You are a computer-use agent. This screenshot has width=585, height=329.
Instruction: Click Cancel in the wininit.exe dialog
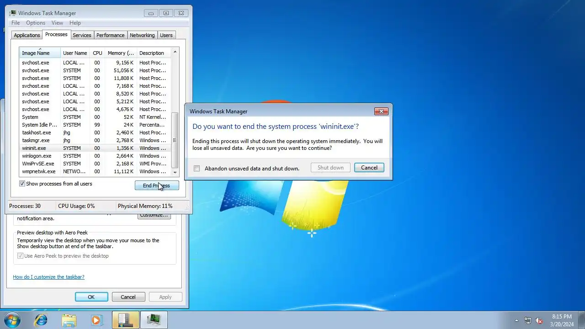click(x=369, y=168)
